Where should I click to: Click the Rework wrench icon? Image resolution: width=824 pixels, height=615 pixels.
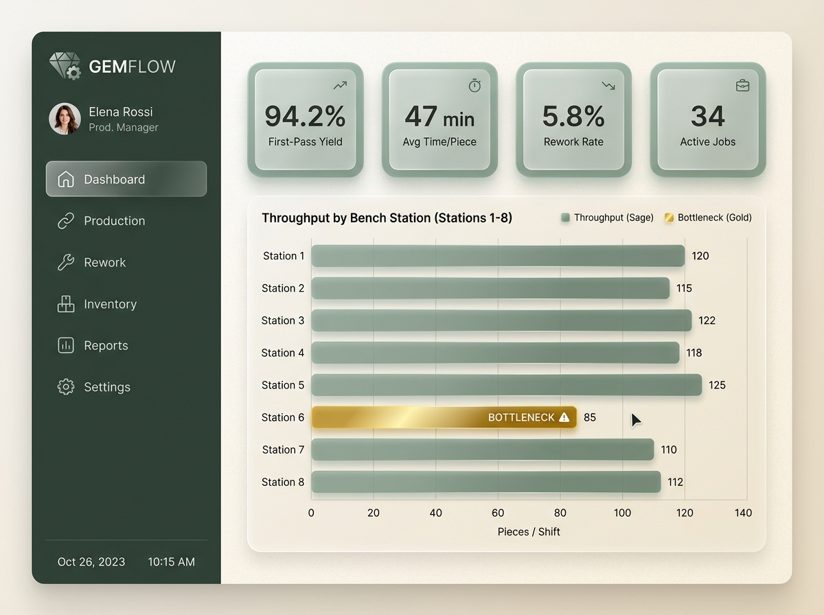click(x=66, y=262)
